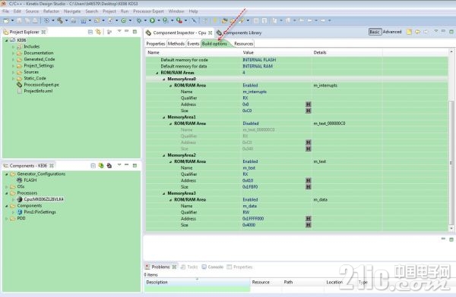The height and width of the screenshot is (297, 456).
Task: Click H hex button for MemoryArea3 Size
Action: (309, 225)
